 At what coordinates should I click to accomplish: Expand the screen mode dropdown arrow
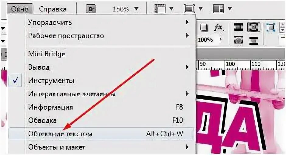201,9
